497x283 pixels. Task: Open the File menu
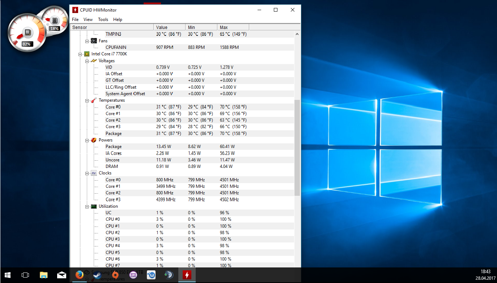[75, 20]
